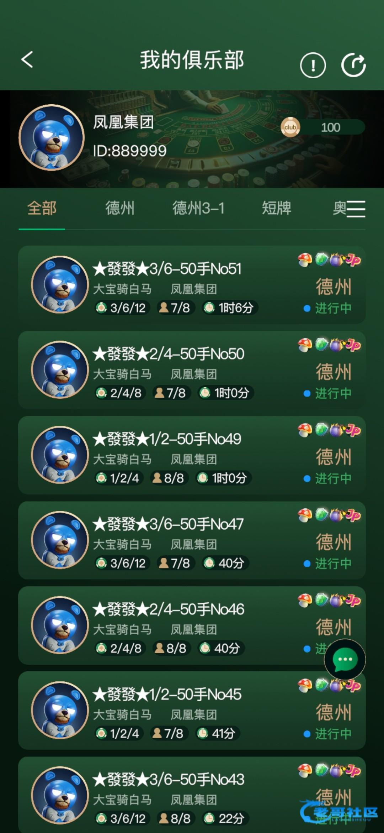Join table ★發發★1/2-50手No49

click(192, 455)
